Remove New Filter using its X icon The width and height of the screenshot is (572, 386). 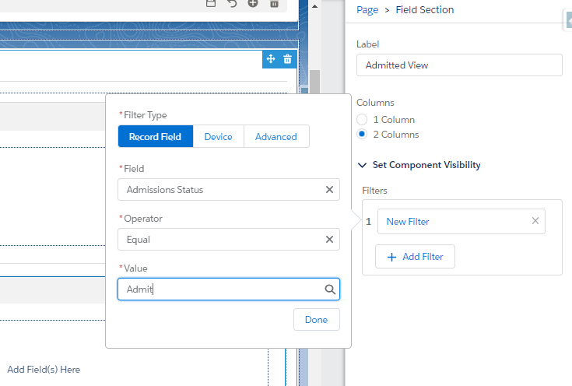click(535, 221)
